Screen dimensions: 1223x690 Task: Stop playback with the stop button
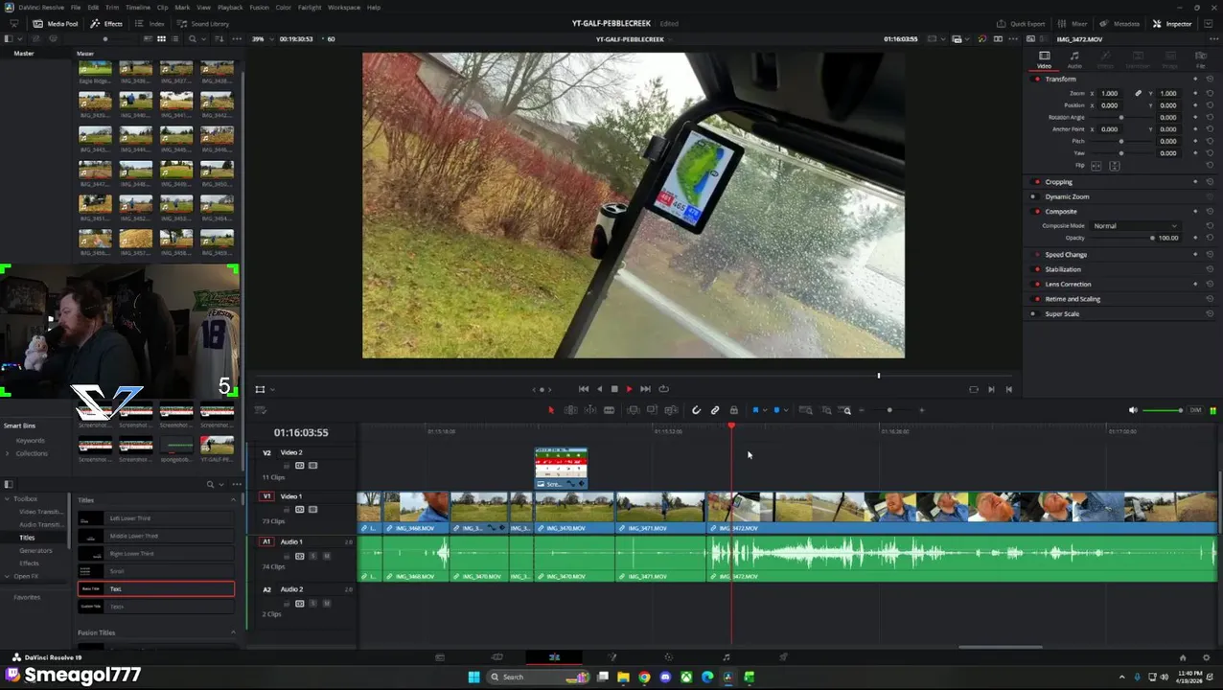[614, 389]
